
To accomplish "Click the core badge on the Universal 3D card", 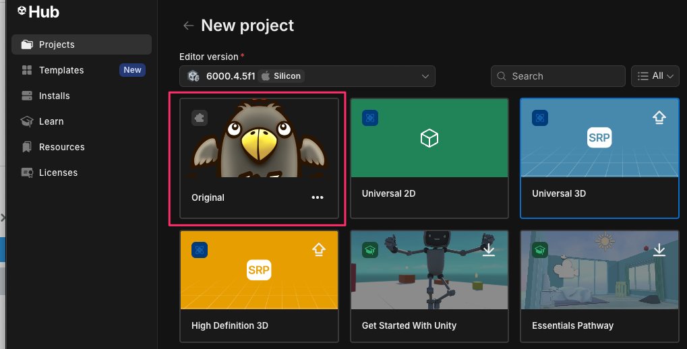I will (540, 118).
